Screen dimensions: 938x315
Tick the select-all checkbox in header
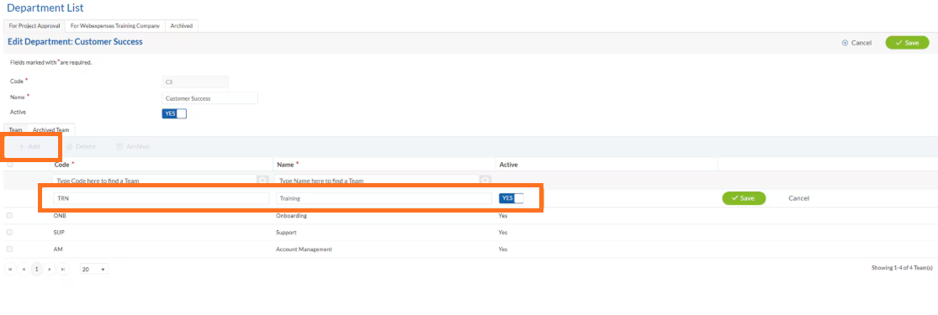pyautogui.click(x=9, y=165)
